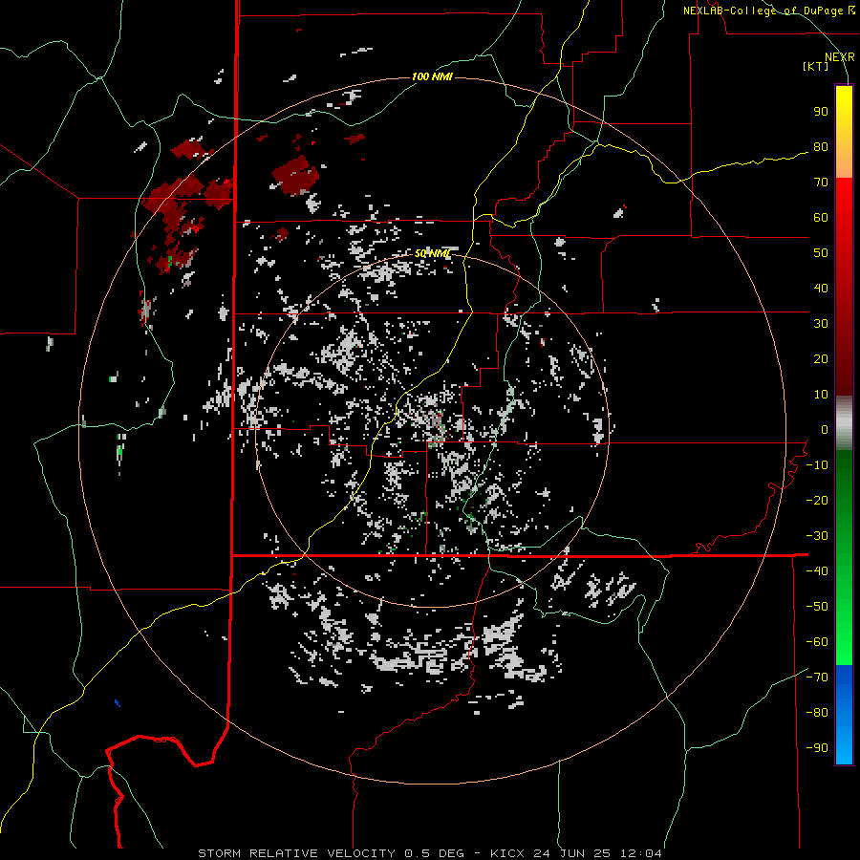
Task: Click the 50 NMI range ring label
Action: click(x=432, y=253)
